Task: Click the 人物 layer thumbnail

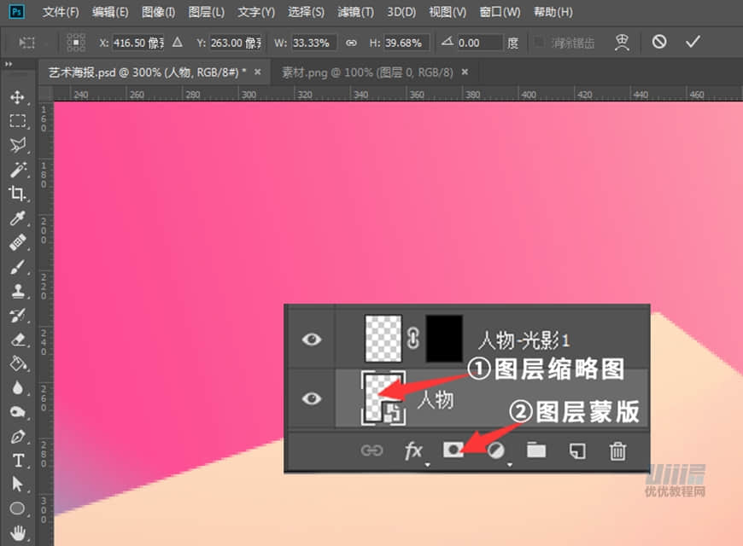Action: point(384,398)
